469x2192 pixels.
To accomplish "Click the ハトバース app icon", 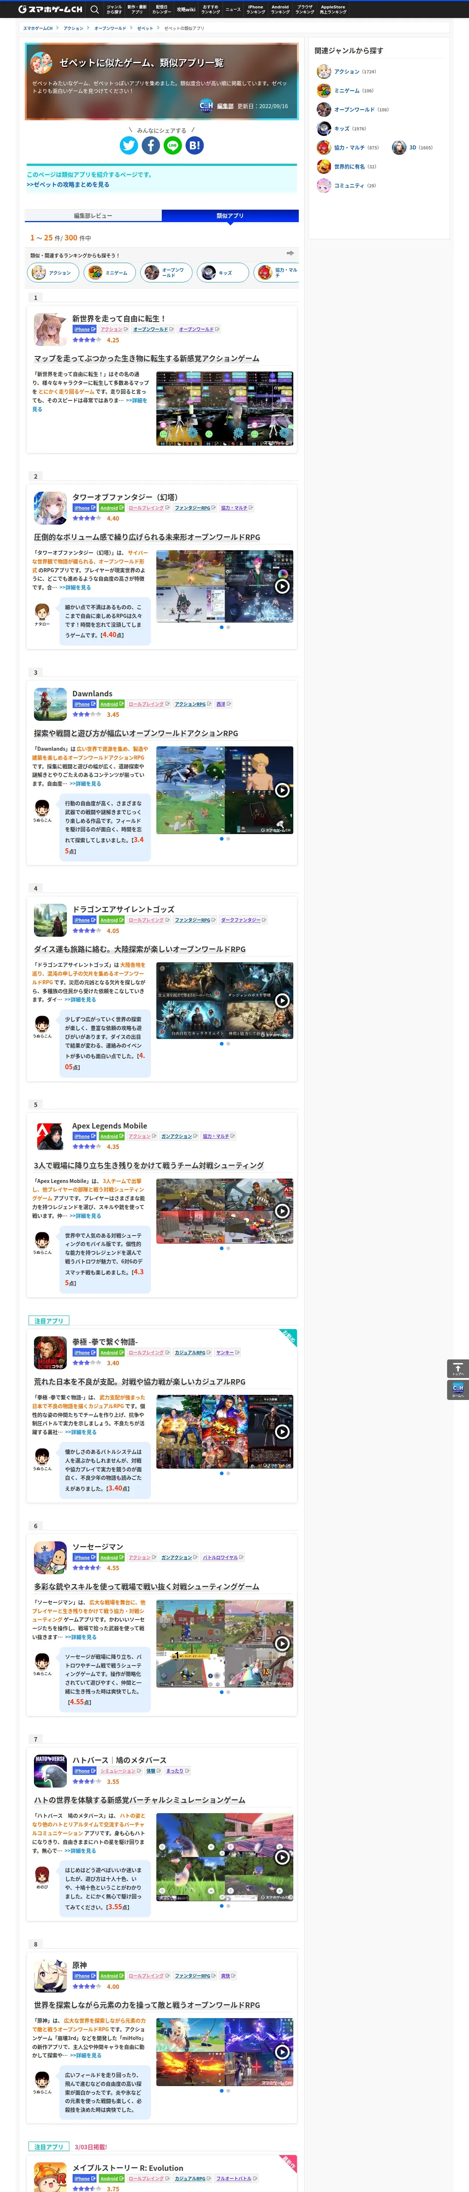I will (x=50, y=1771).
